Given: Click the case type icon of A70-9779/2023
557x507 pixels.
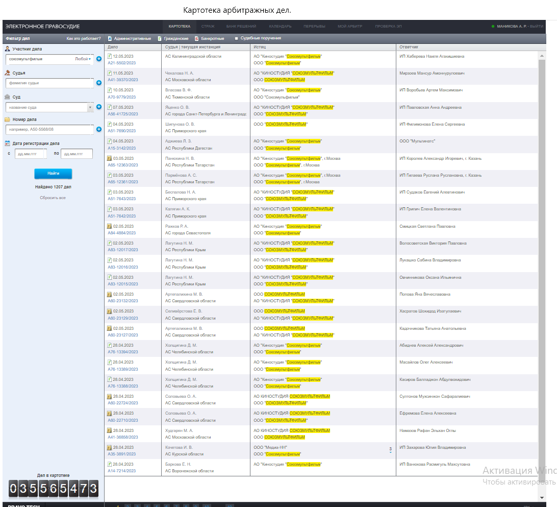Looking at the screenshot, I should tap(110, 90).
